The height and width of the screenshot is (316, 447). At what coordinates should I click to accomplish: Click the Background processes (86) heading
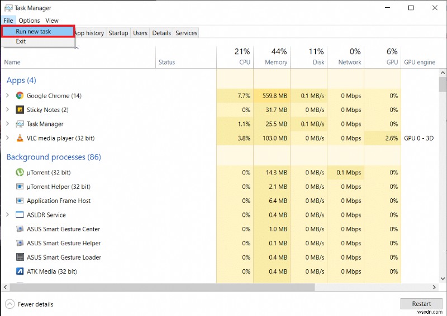[x=54, y=157]
